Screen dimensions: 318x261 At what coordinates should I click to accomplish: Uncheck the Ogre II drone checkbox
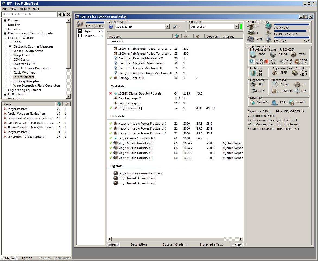pyautogui.click(x=80, y=31)
